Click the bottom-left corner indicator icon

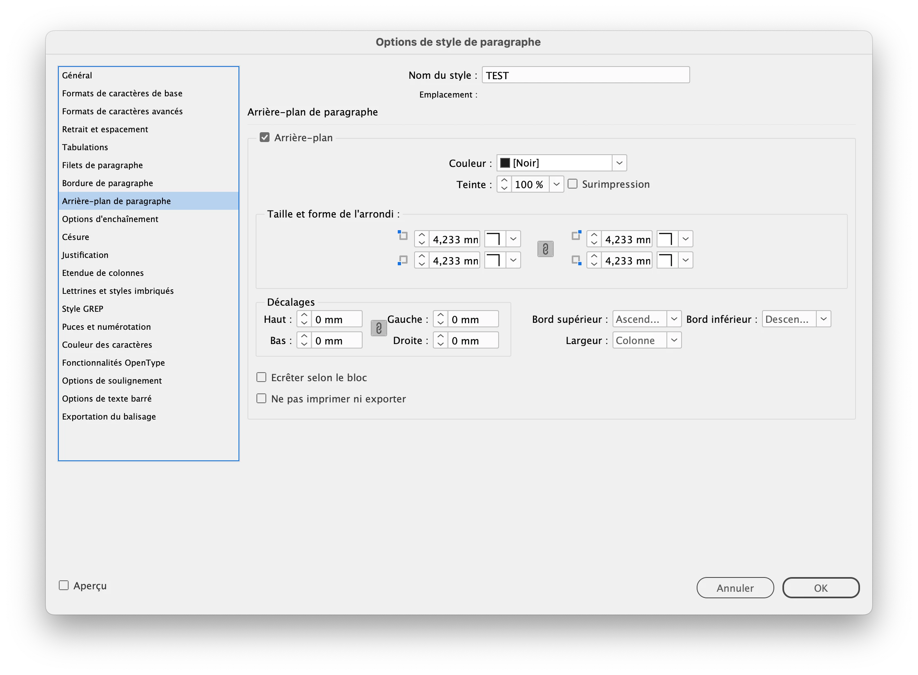coord(403,260)
